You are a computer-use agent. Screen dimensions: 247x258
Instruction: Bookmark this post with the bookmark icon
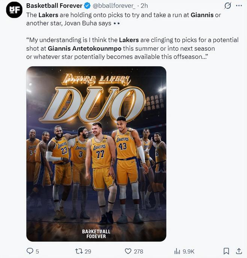click(x=226, y=251)
